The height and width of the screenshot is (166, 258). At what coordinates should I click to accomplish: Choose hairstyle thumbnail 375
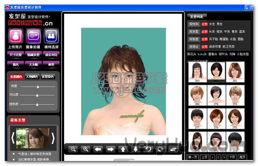235,119
